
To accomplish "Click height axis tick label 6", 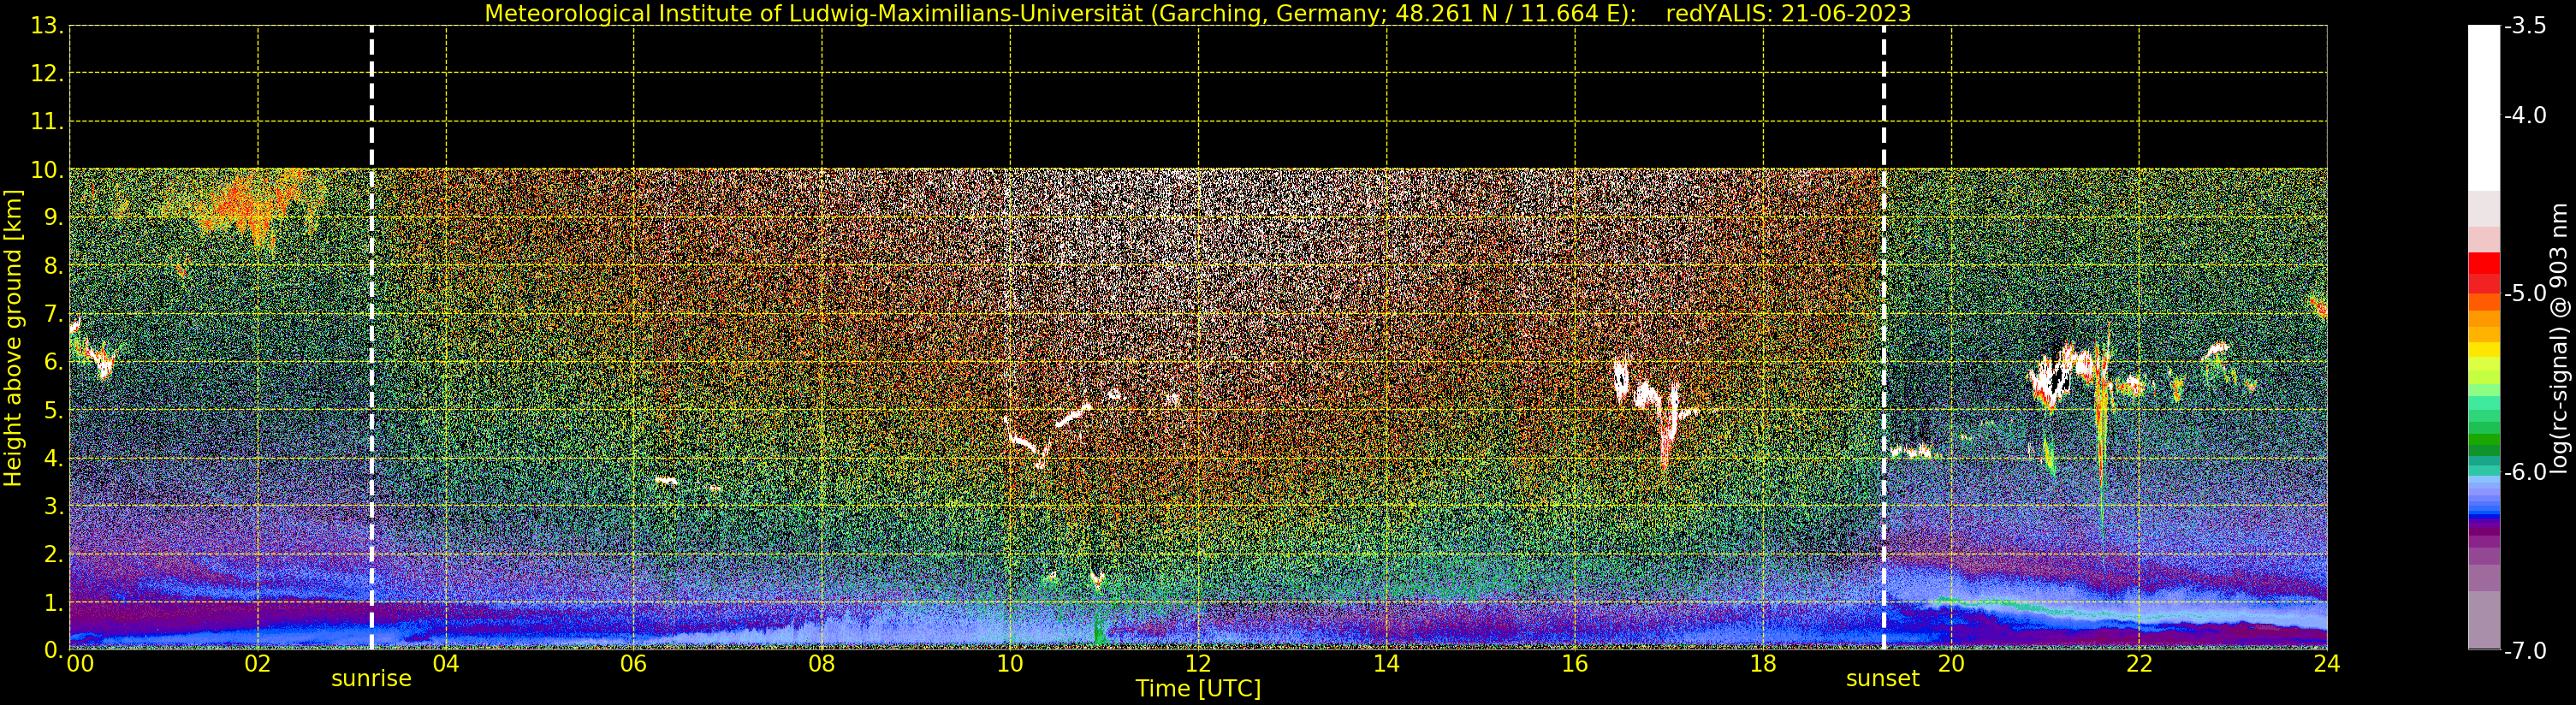I will (x=52, y=362).
